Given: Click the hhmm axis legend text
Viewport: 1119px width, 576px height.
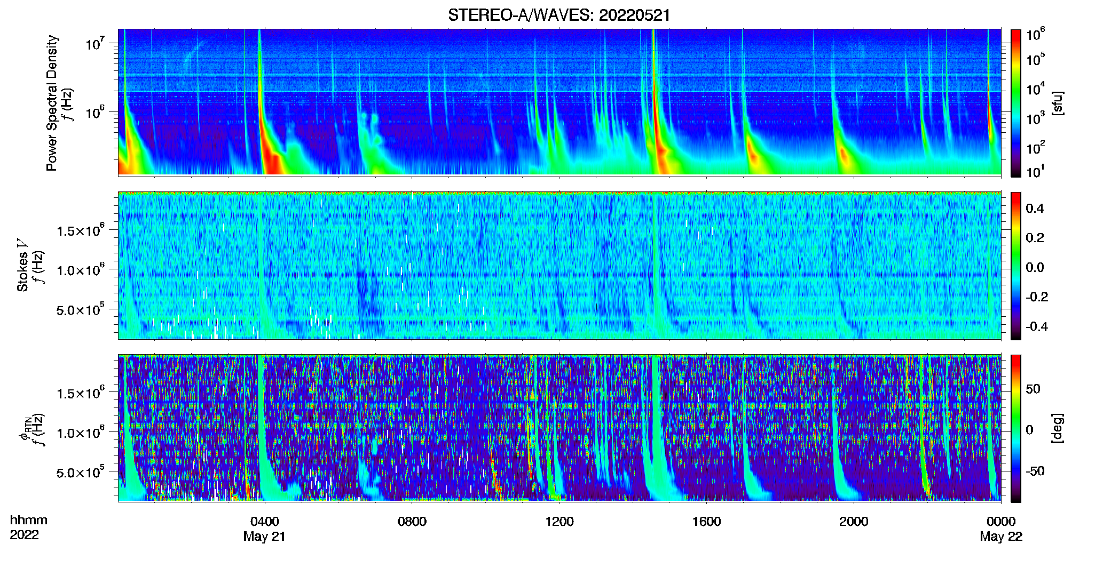Looking at the screenshot, I should tap(29, 520).
